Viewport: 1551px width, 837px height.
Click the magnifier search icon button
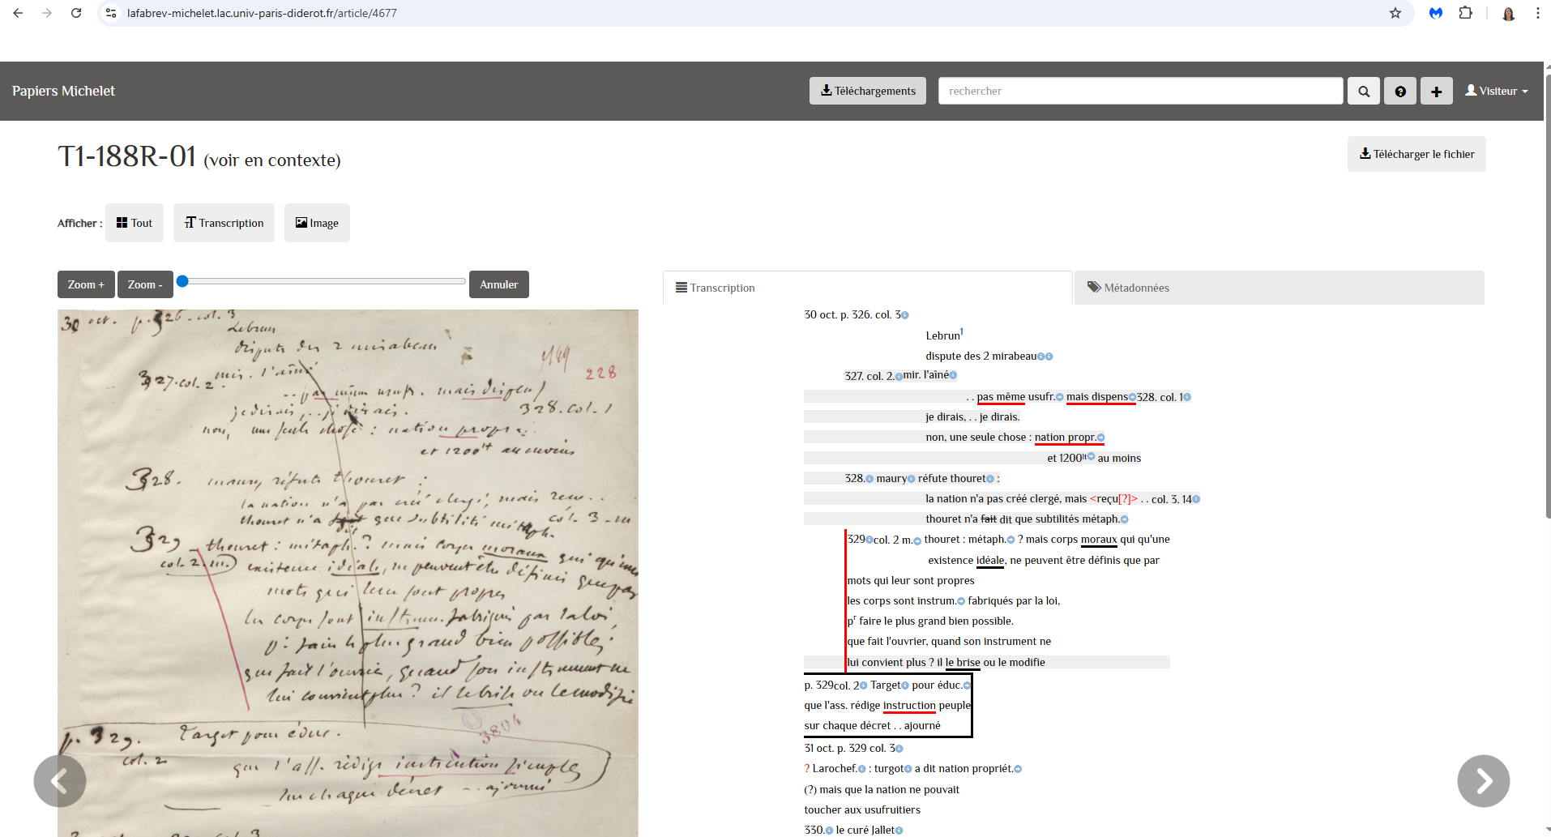[x=1364, y=92]
